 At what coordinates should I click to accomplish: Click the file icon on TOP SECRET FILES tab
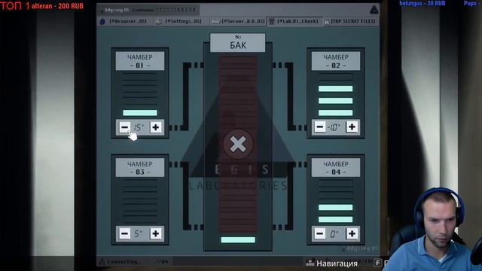click(x=327, y=22)
